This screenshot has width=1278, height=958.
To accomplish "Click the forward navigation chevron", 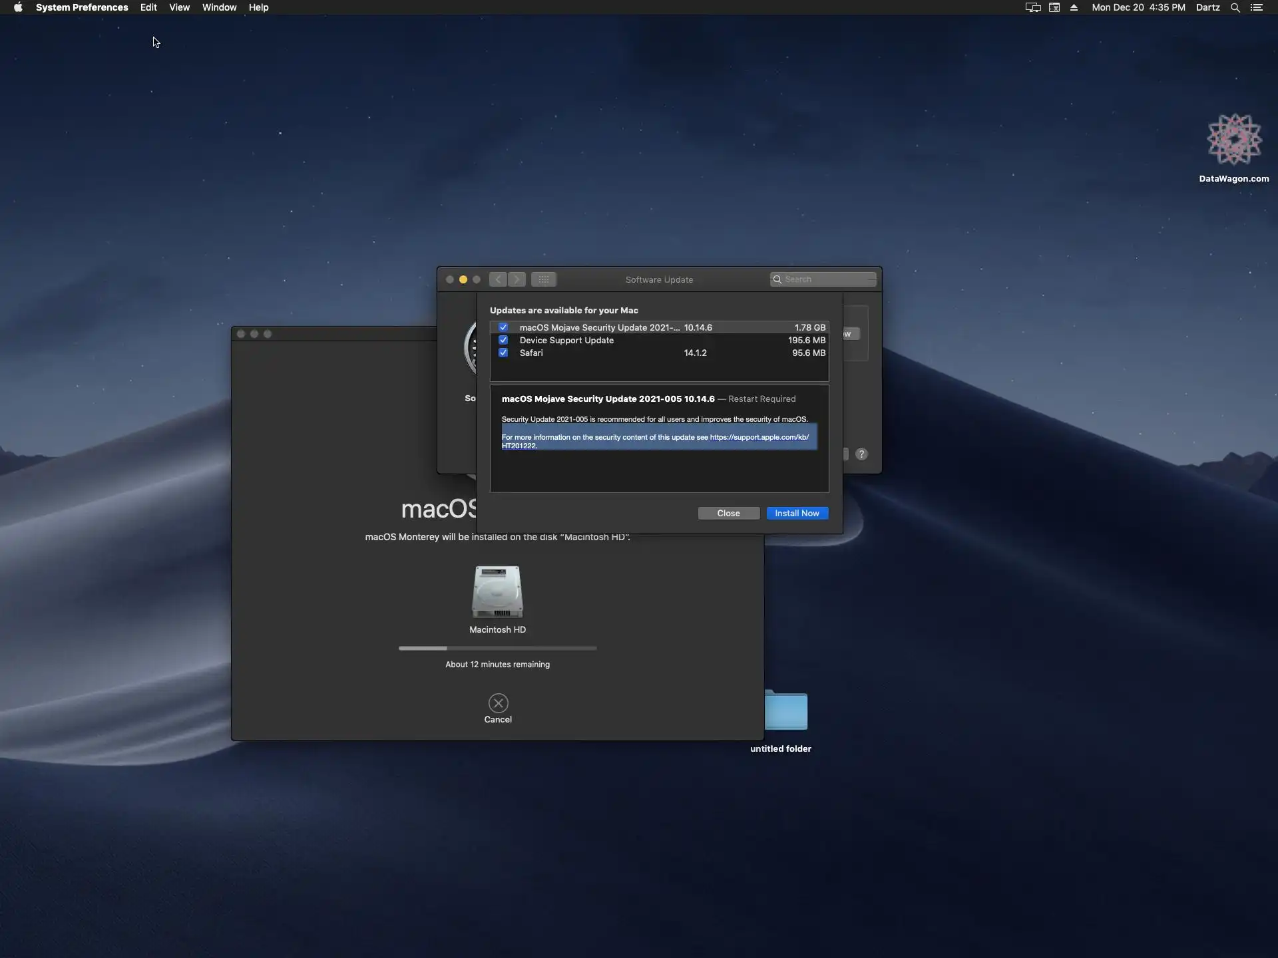I will 517,279.
